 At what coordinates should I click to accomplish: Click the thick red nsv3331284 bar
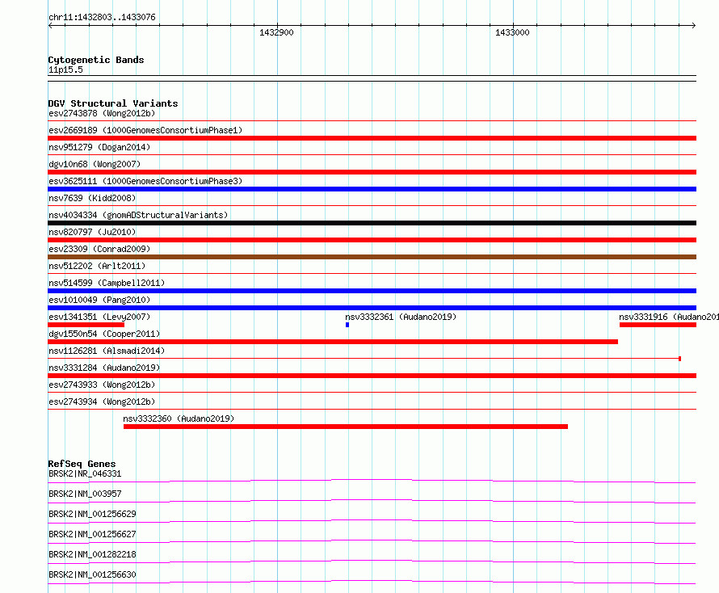(372, 376)
